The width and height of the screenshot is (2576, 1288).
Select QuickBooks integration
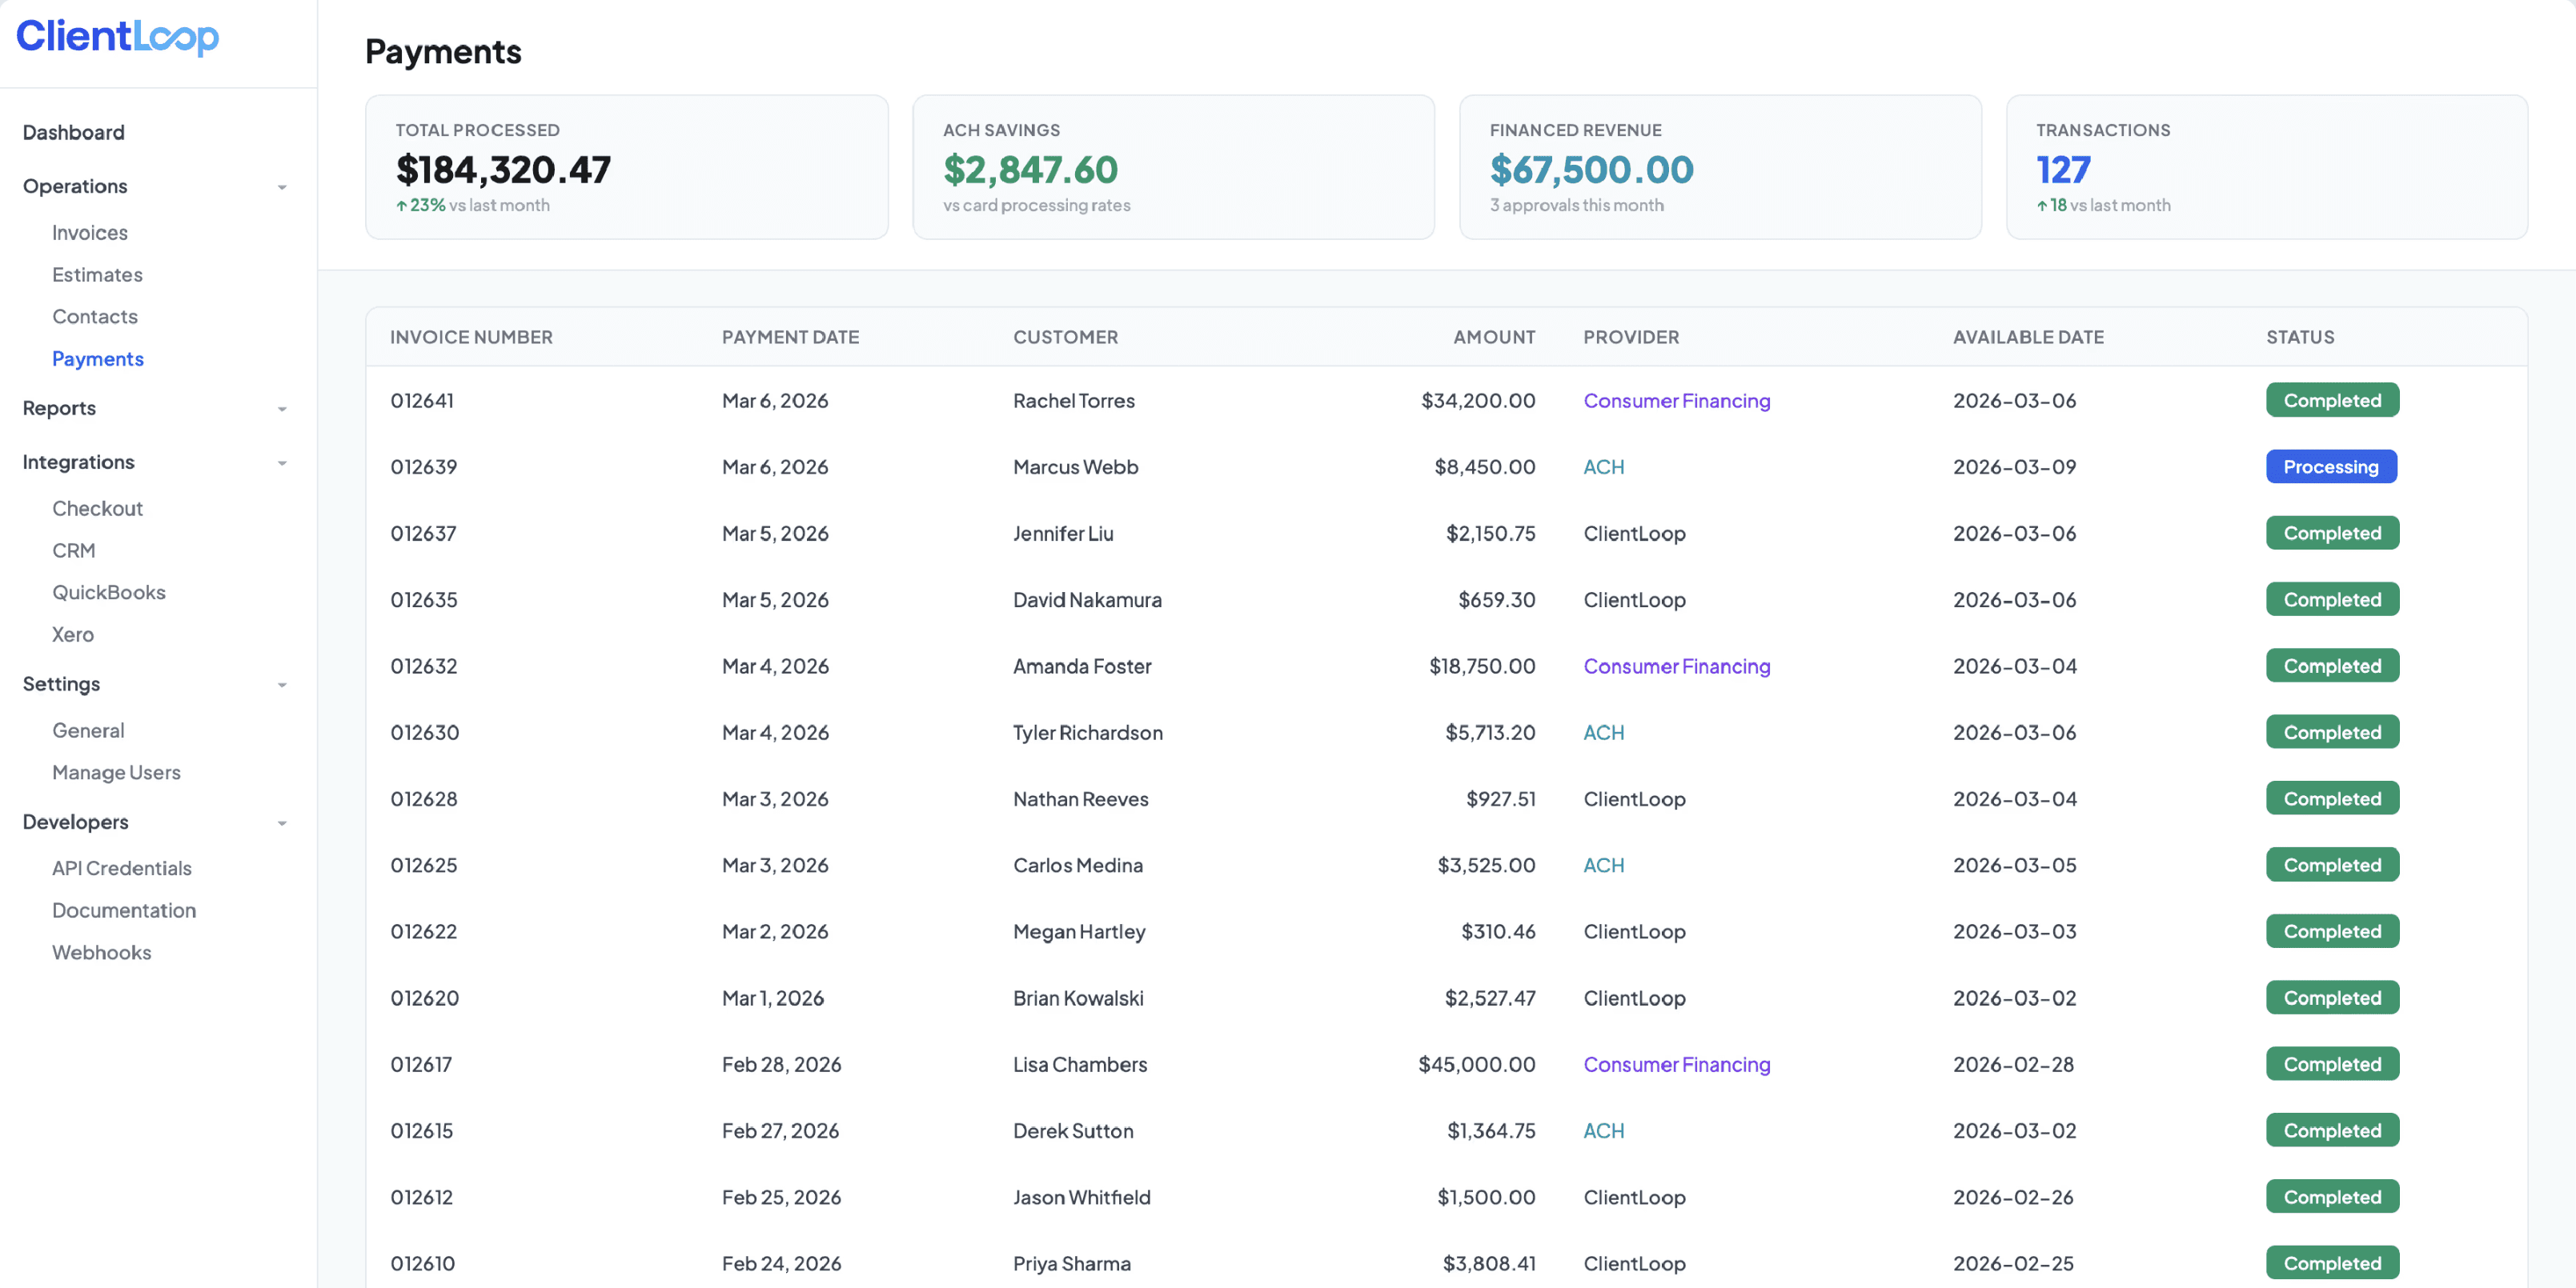coord(108,593)
